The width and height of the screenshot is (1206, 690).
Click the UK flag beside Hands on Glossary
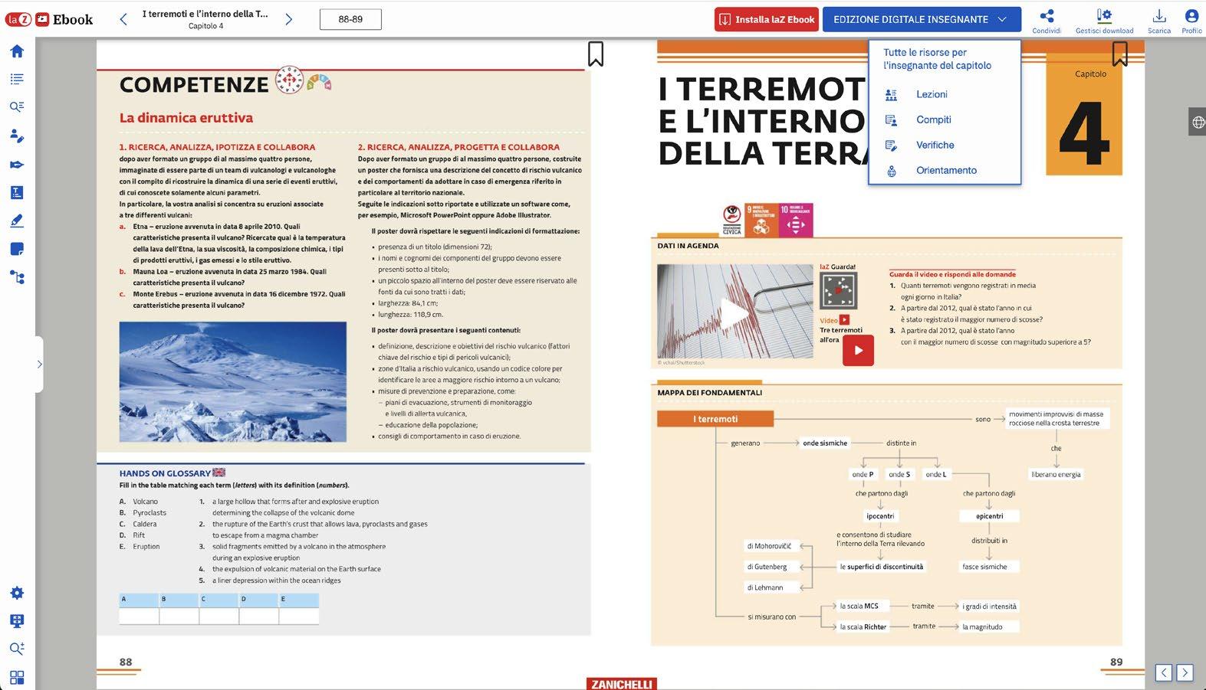click(x=219, y=473)
